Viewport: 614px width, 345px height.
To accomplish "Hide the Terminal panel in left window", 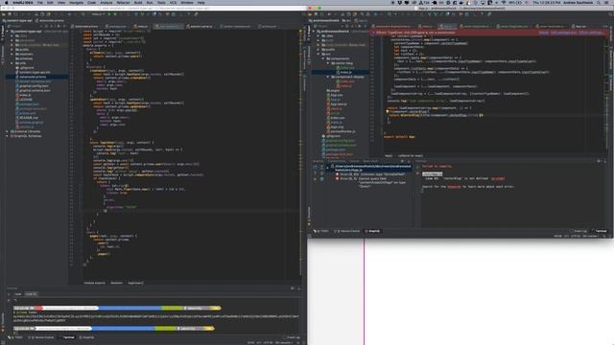I will pyautogui.click(x=298, y=288).
